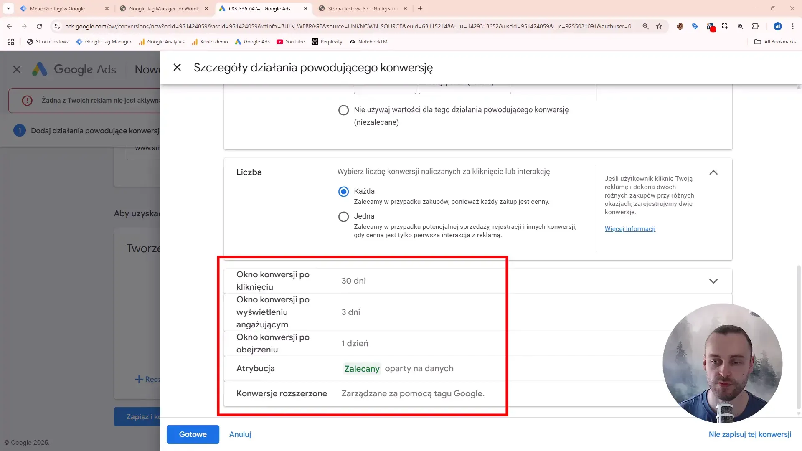Click the Gotowe button
Image resolution: width=802 pixels, height=451 pixels.
(193, 434)
